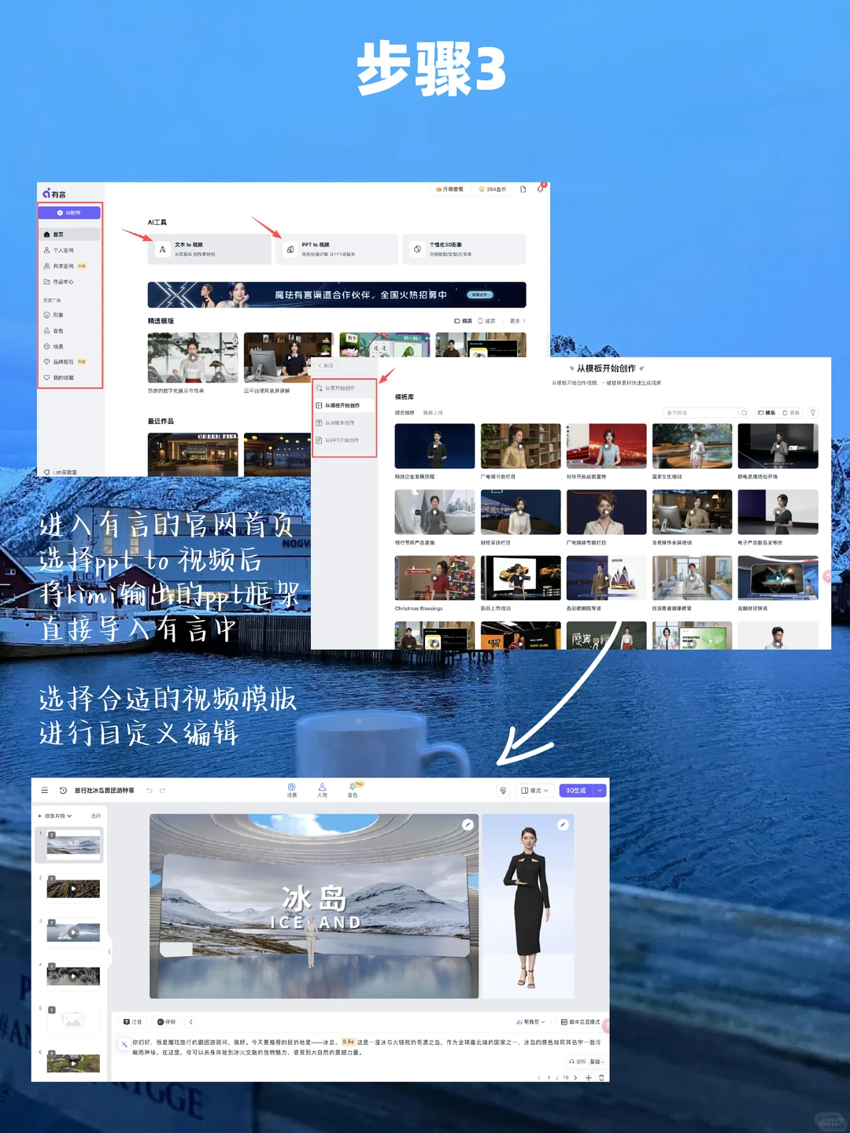
Task: Click the 魔珐有言 partner recruitment banner
Action: pyautogui.click(x=337, y=294)
